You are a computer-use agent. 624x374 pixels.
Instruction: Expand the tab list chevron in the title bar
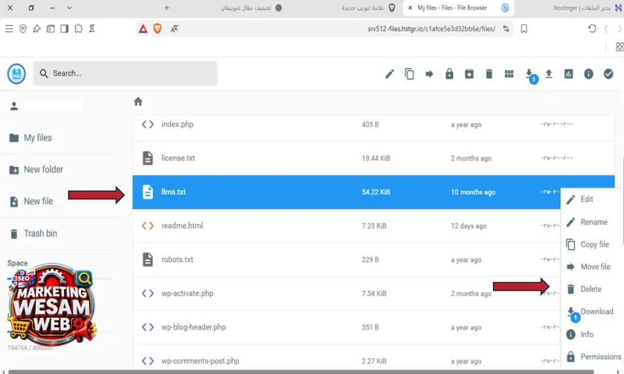coord(69,7)
